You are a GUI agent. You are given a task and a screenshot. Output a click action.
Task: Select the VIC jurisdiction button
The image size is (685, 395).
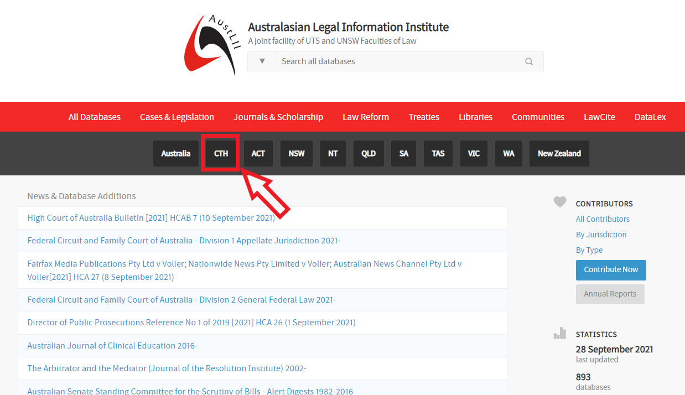click(474, 153)
